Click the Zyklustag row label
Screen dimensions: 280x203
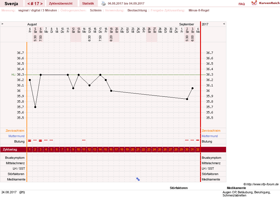[x=10, y=149]
